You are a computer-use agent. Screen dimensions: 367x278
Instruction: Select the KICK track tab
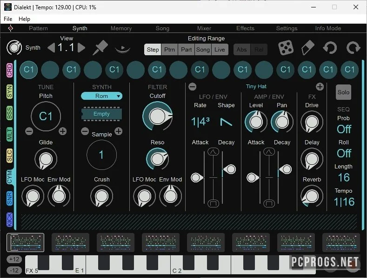[x=9, y=220]
